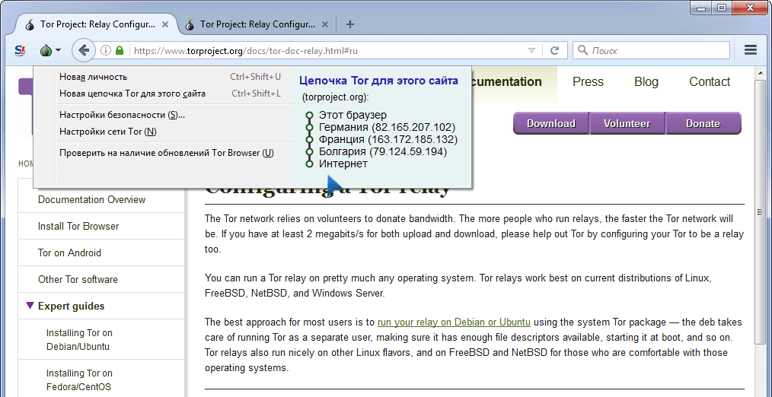Open the Blog navigation link

pos(646,81)
